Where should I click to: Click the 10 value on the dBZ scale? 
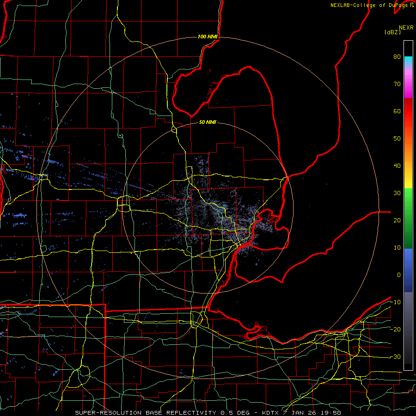coord(397,248)
